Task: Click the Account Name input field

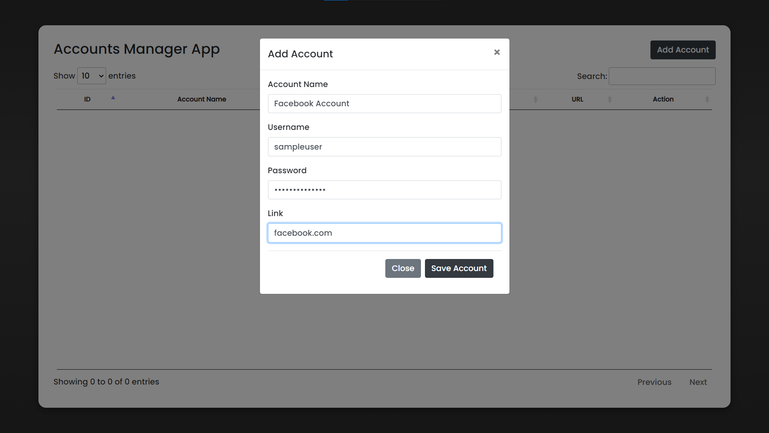Action: pos(384,103)
